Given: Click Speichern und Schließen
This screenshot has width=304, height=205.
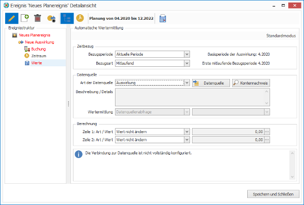Looking at the screenshot, I should (x=273, y=194).
